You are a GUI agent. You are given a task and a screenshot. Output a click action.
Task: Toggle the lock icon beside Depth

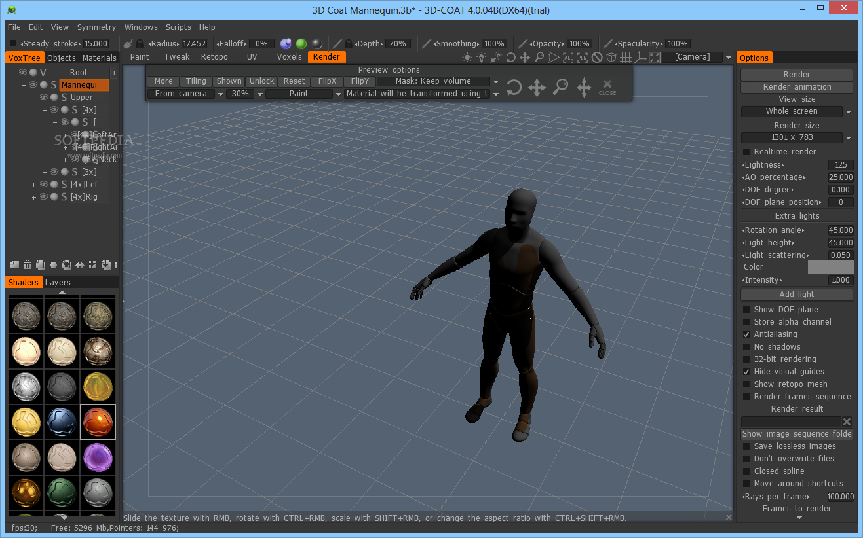click(349, 44)
